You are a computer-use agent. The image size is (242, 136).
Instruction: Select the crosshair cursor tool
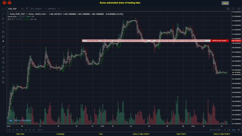[3, 9]
